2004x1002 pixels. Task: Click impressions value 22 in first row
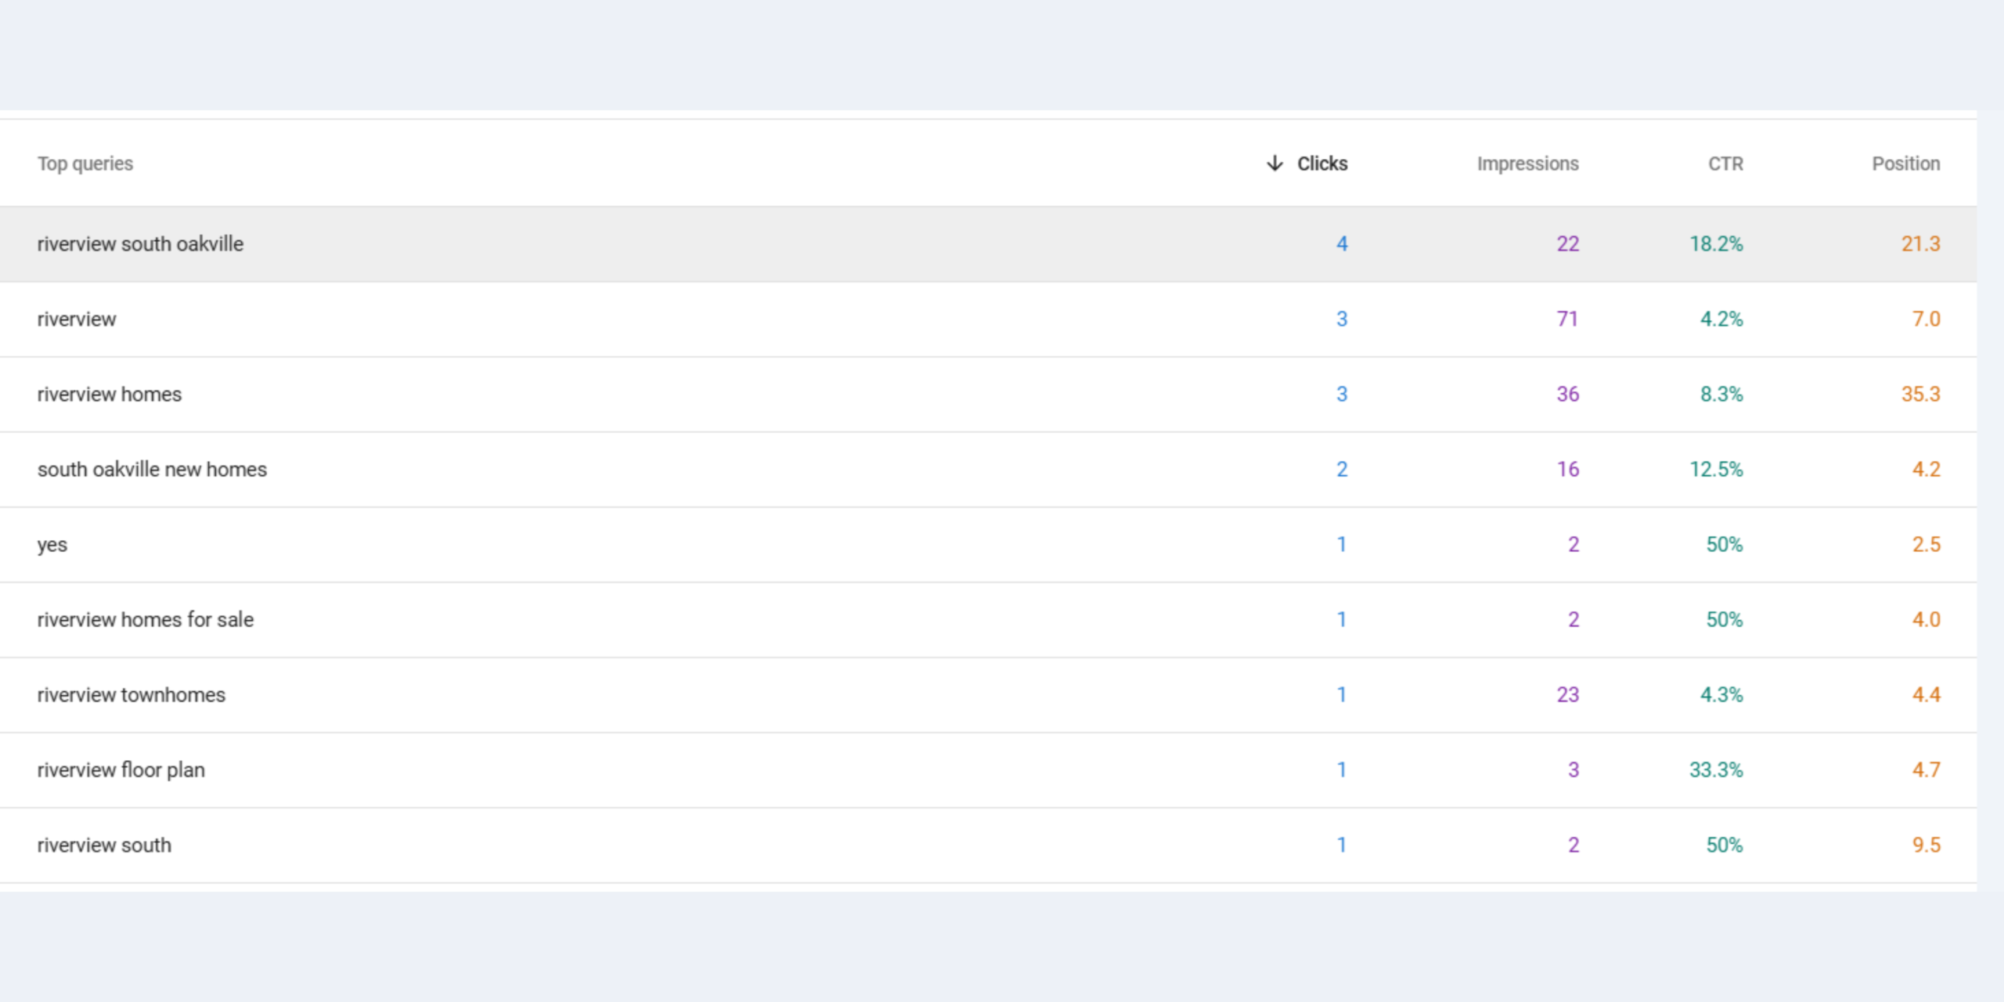click(1567, 243)
